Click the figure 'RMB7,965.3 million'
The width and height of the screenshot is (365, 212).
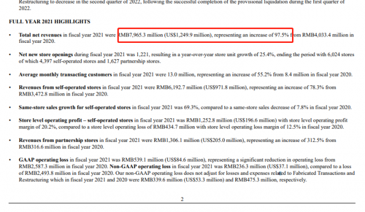140,35
